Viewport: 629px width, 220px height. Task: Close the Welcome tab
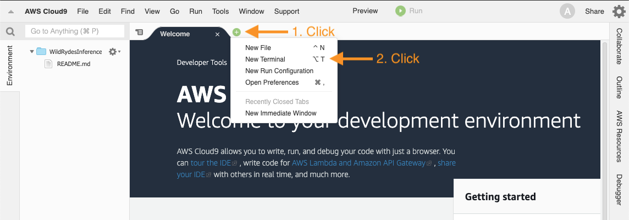click(x=217, y=35)
